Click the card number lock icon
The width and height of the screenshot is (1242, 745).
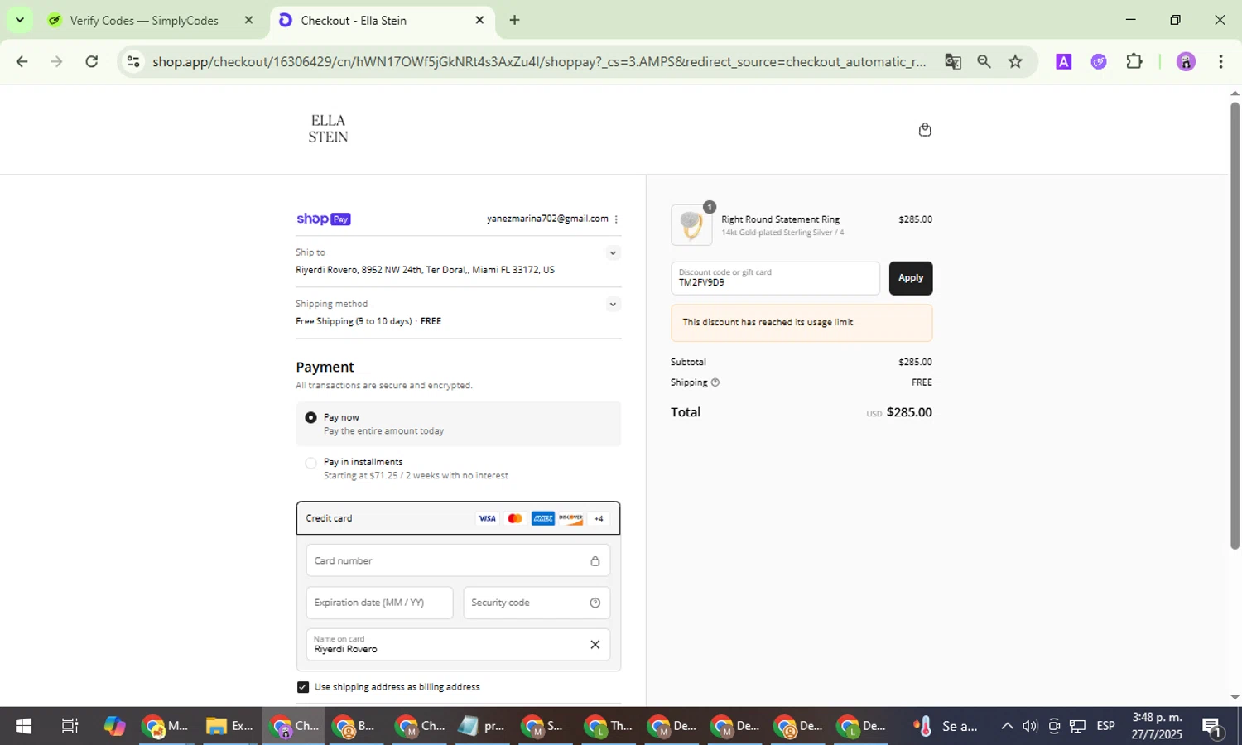tap(595, 561)
